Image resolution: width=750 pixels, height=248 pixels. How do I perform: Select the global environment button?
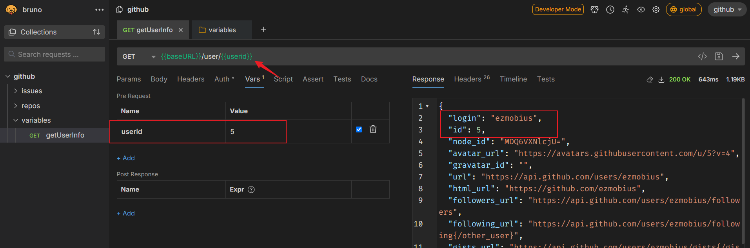point(684,9)
